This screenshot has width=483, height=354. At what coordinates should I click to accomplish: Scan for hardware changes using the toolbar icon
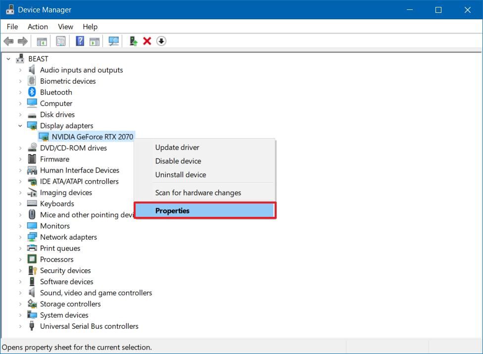point(113,41)
